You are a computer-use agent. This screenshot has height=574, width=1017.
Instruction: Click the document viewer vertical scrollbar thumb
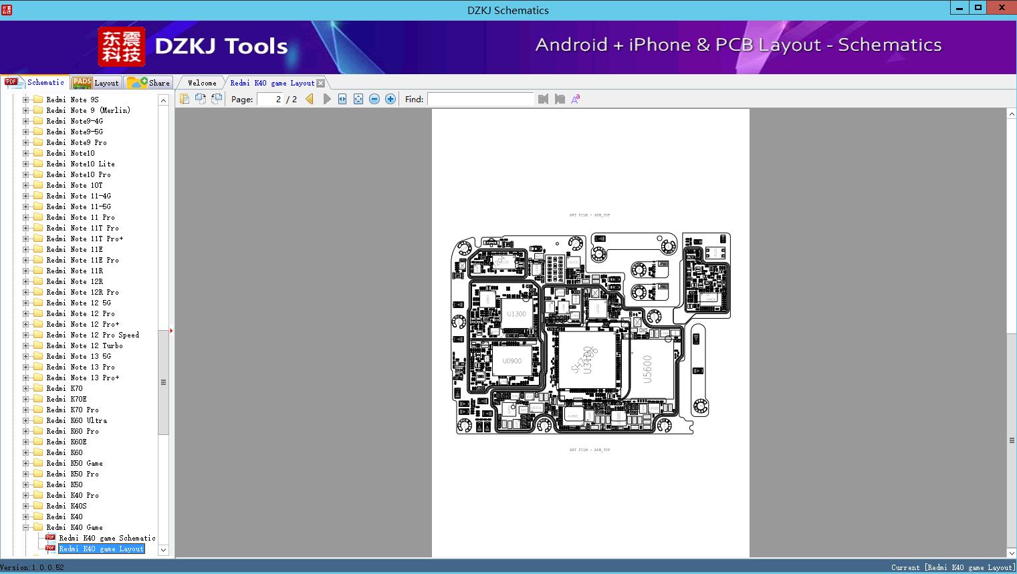pos(1012,440)
